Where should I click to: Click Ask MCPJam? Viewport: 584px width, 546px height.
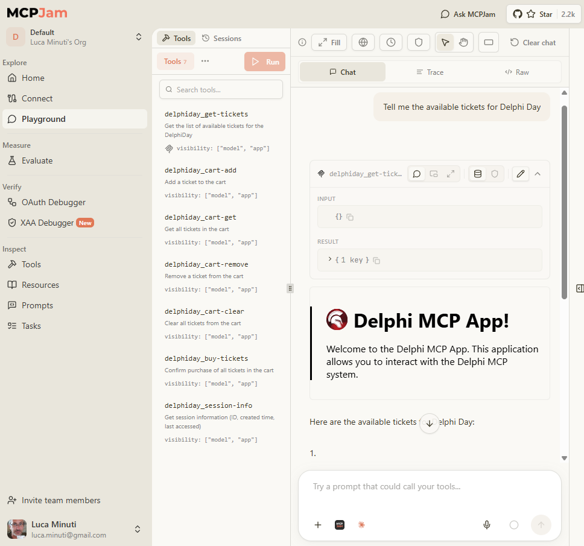pyautogui.click(x=468, y=14)
